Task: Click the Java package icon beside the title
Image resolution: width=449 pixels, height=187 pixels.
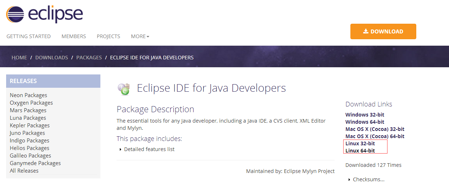Action: click(124, 88)
